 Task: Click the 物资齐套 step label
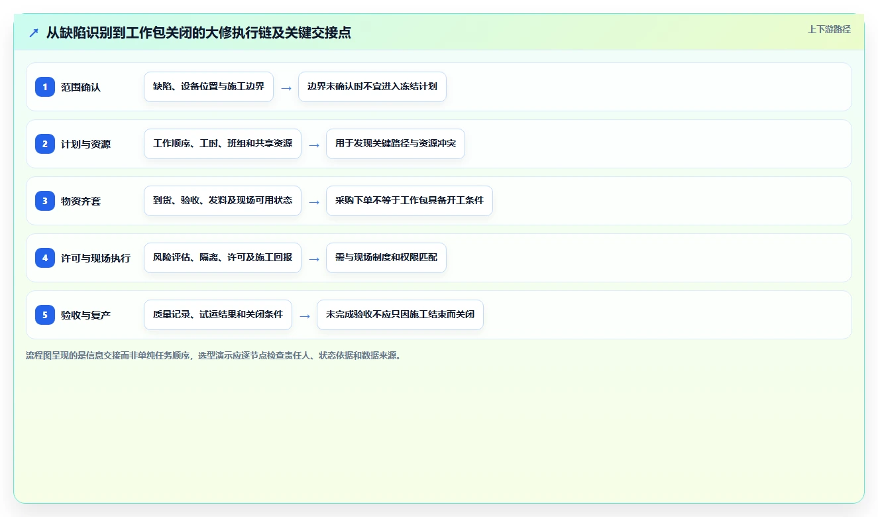click(x=81, y=201)
